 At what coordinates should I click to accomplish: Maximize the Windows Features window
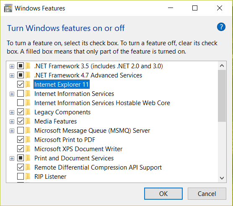point(195,8)
